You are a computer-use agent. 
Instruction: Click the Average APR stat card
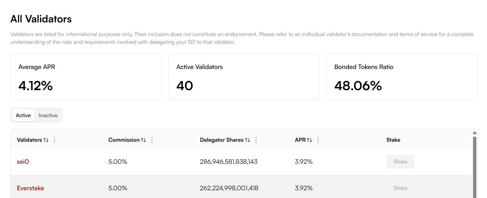coord(86,77)
